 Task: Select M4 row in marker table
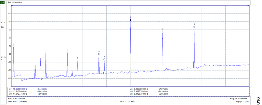tap(149, 89)
